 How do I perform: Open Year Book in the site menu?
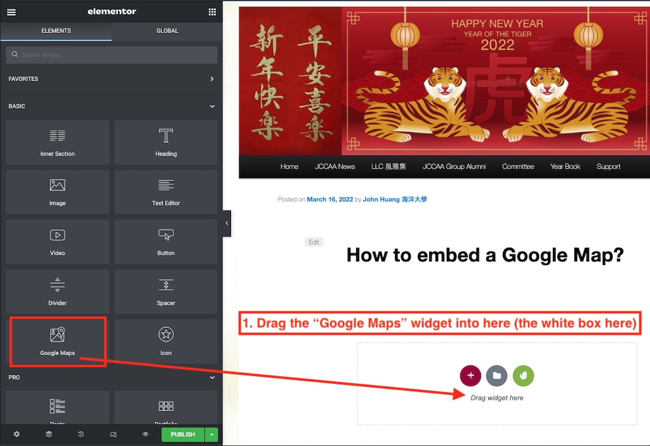click(565, 166)
